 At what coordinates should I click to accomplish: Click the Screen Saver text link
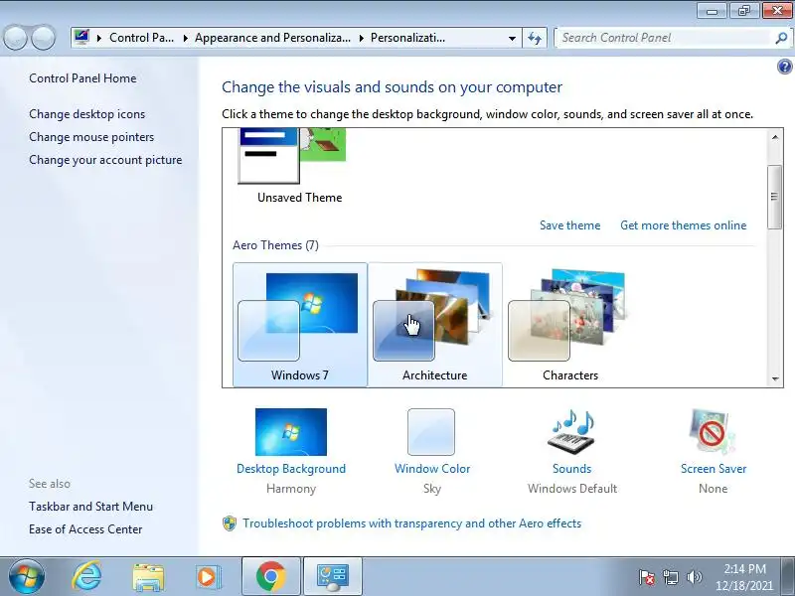coord(714,469)
